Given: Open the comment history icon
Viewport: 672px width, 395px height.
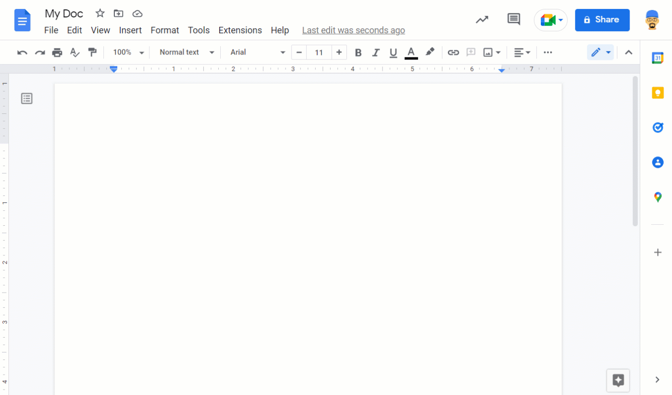Looking at the screenshot, I should tap(514, 20).
